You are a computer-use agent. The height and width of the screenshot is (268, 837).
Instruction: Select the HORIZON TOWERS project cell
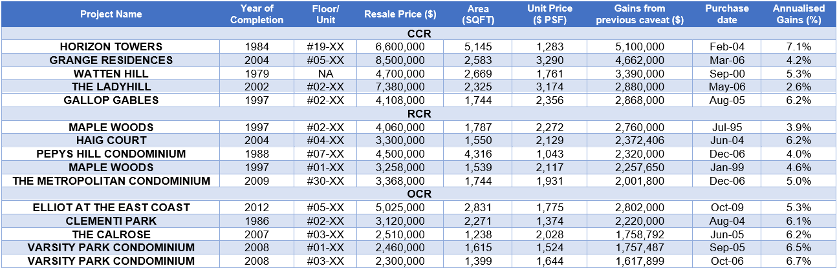pyautogui.click(x=111, y=47)
